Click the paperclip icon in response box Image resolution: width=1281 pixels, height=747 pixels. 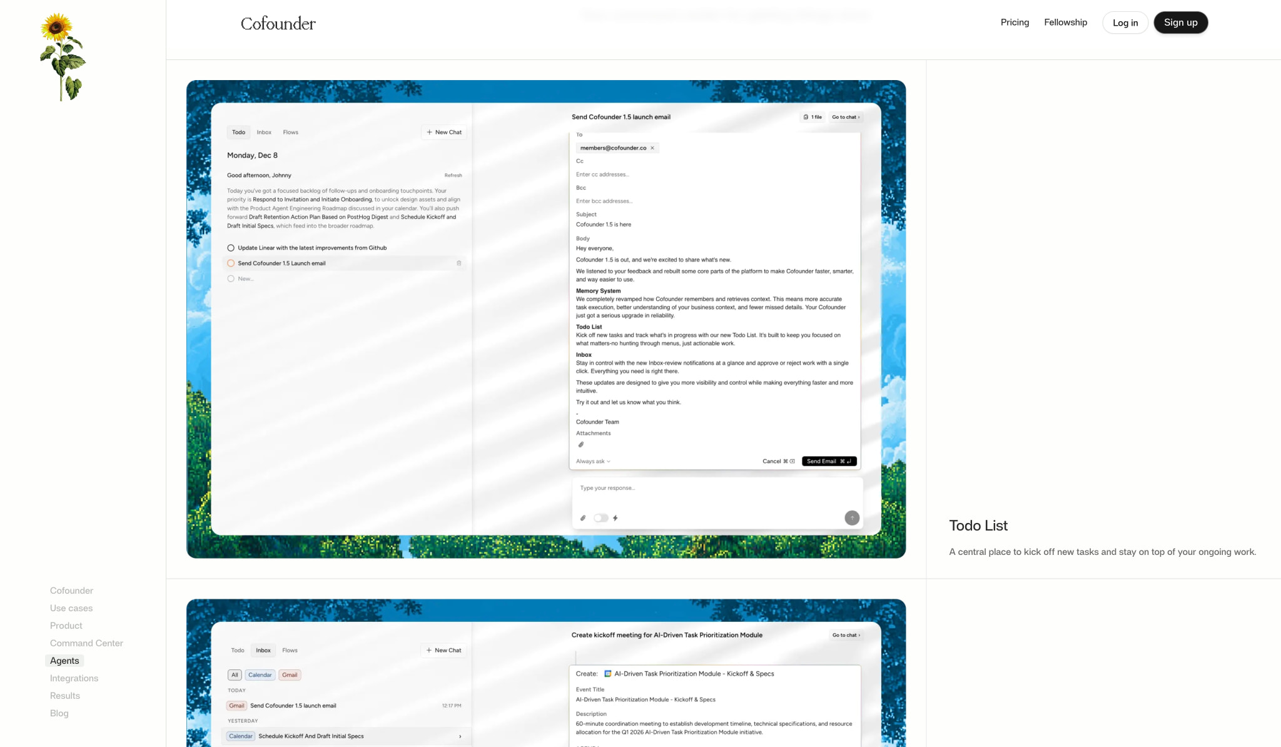pyautogui.click(x=583, y=518)
